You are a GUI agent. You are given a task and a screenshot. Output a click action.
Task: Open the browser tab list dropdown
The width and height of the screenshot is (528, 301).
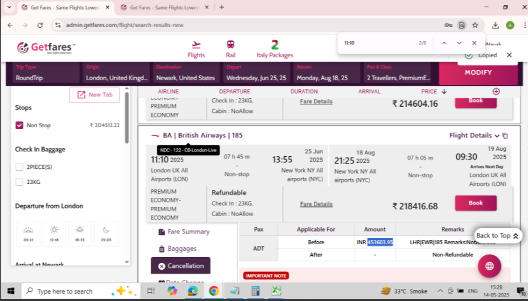[x=8, y=7]
